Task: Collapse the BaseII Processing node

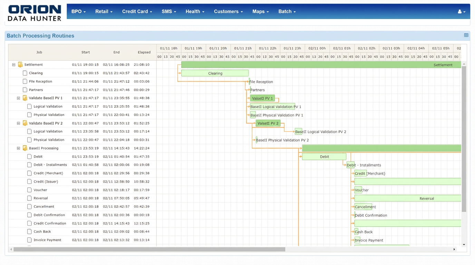Action: coord(19,148)
